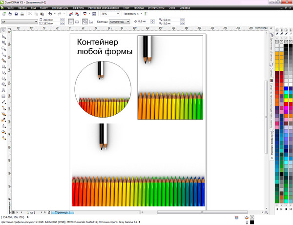Select the Zoom magnifier tool in toolbox
The height and width of the screenshot is (225, 293).
point(3,48)
